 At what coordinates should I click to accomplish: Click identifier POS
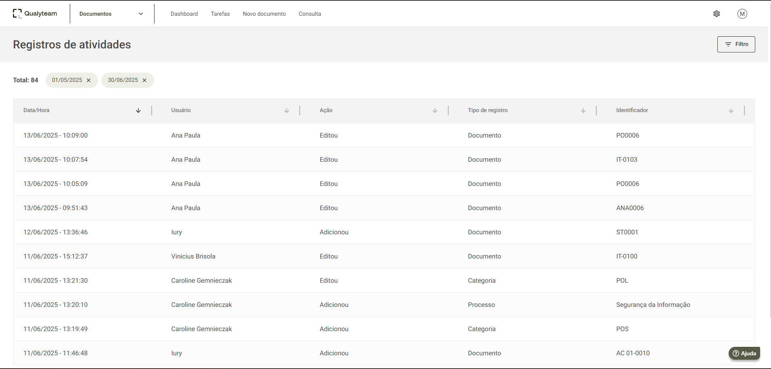pyautogui.click(x=622, y=329)
